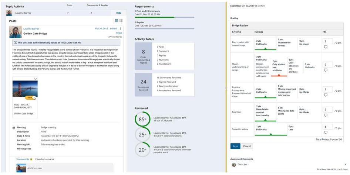Select Only addresses one attribute rating
Image resolution: width=350 pixels, height=175 pixels.
[295, 66]
